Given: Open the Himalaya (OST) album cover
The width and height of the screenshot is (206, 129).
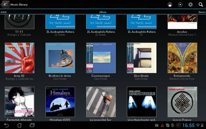Looking at the screenshot, I should pos(60,102).
